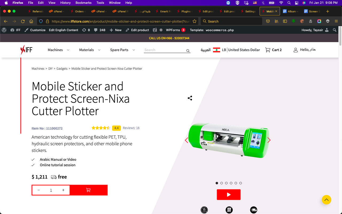Viewport: 342px width, 214px height.
Task: Click the Wi-Fi icon in menu bar
Action: [281, 3]
